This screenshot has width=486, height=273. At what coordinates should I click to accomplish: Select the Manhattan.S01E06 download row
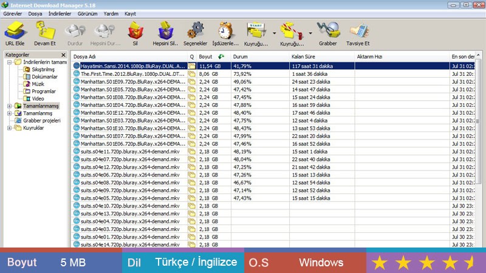pos(273,144)
